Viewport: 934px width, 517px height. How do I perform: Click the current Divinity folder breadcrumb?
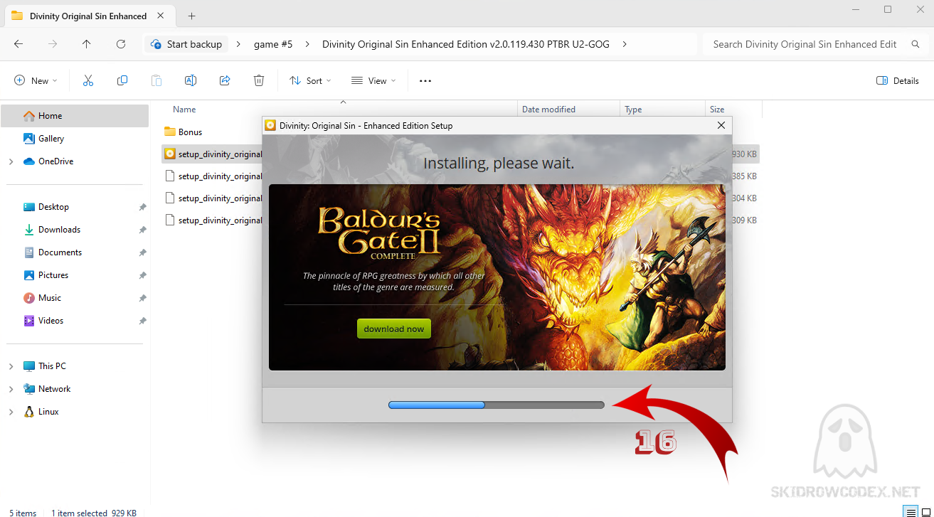point(466,44)
